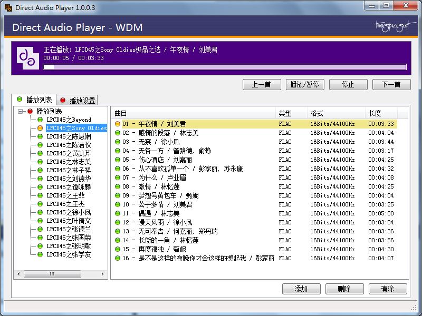This screenshot has width=422, height=316.
Task: Click green icon of track 04 天各一方
Action: coord(118,151)
